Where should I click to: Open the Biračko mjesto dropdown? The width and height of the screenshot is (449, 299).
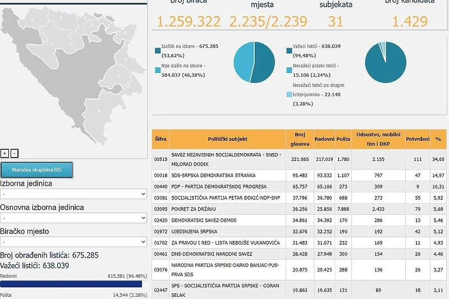(x=74, y=242)
